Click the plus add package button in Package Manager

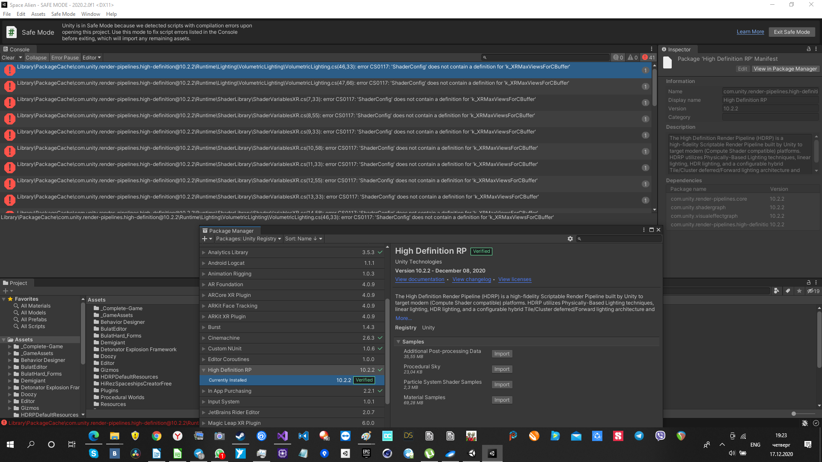click(205, 239)
